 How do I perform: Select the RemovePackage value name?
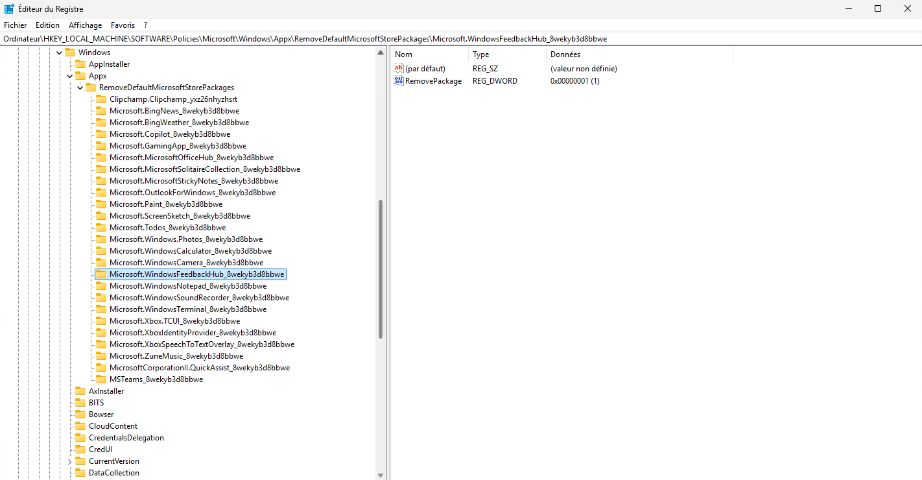coord(434,81)
